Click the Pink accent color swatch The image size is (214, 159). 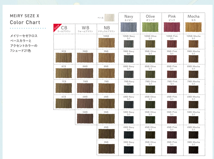pyautogui.click(x=172, y=27)
